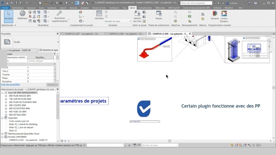
Task: Close the Arborescence du projet panel
Action: point(57,89)
